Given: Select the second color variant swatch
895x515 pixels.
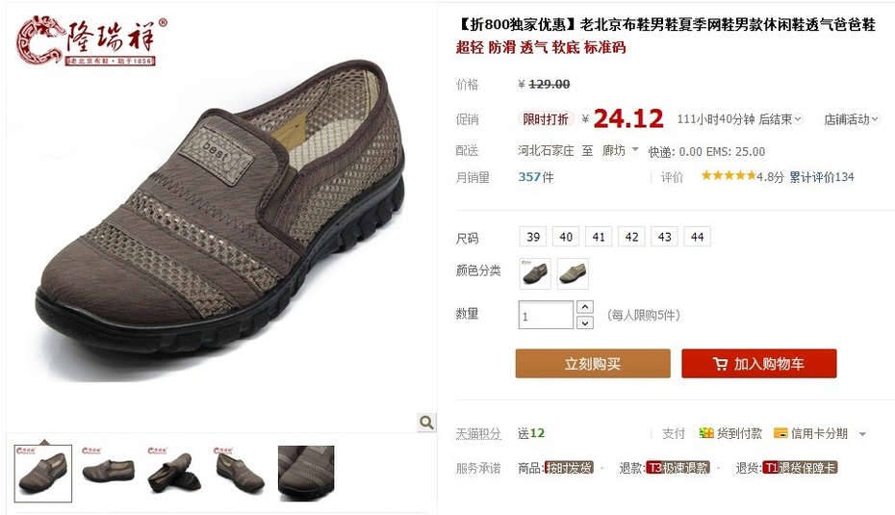Looking at the screenshot, I should pyautogui.click(x=573, y=273).
